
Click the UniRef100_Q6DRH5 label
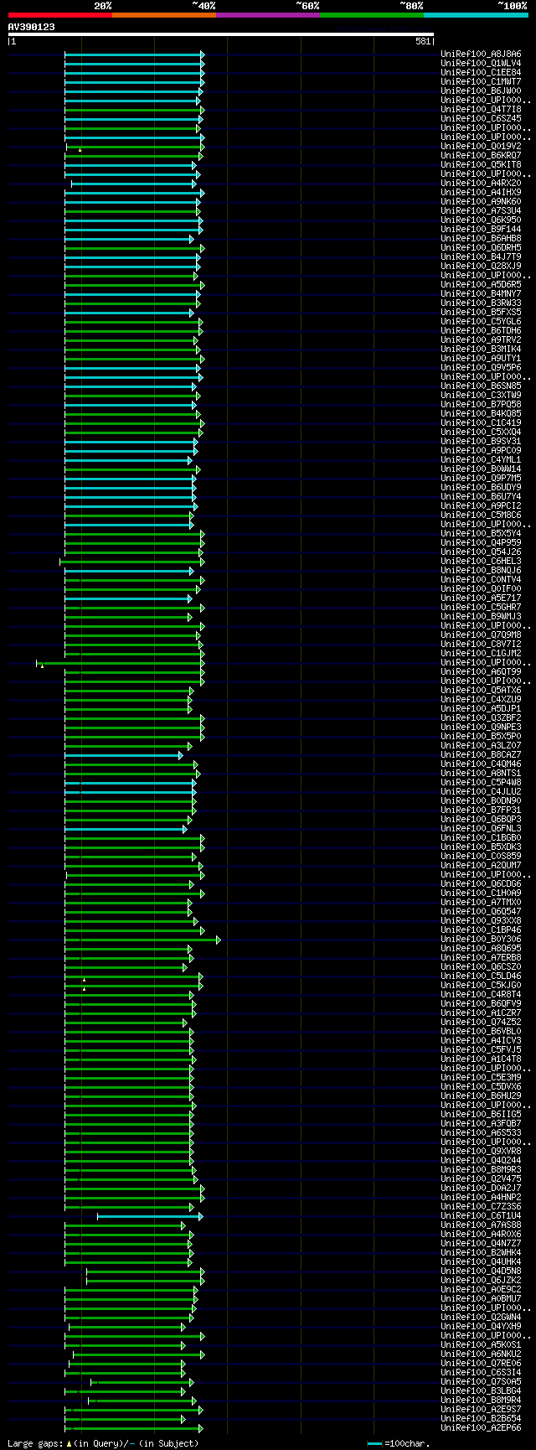tap(481, 248)
